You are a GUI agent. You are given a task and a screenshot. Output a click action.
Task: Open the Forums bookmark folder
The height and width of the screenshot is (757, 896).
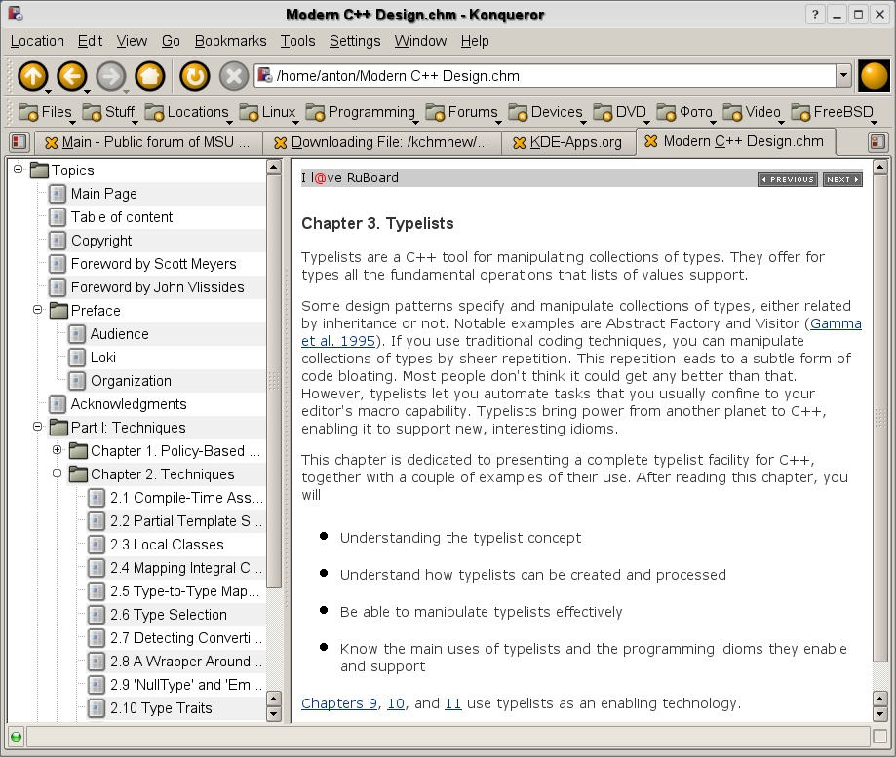(x=462, y=112)
